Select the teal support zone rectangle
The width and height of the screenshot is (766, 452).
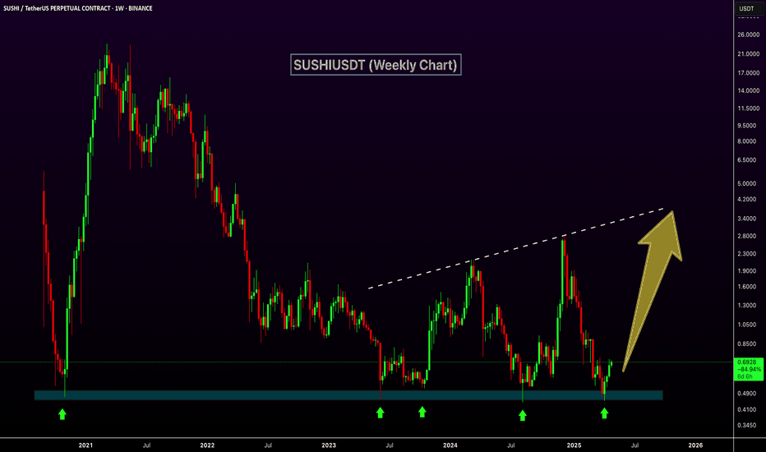pos(348,394)
